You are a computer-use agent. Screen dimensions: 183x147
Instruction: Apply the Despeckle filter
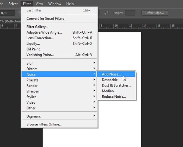tap(116, 80)
